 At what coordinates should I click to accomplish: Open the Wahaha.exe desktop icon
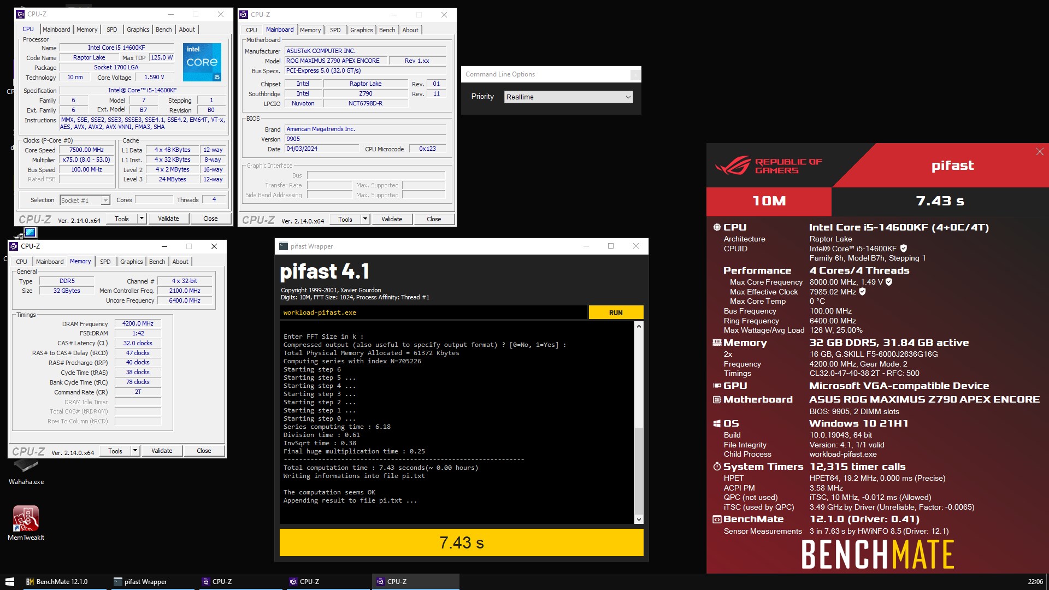[26, 472]
